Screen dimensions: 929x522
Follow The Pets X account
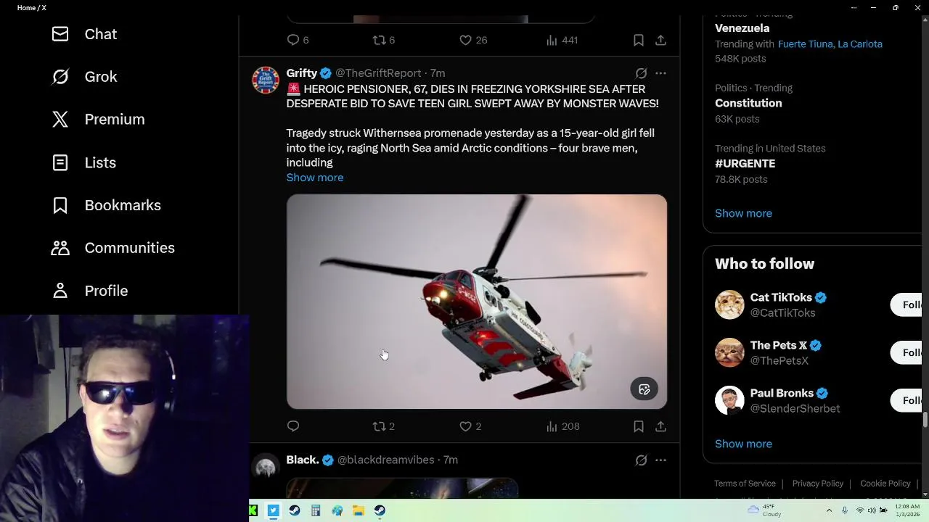(906, 352)
